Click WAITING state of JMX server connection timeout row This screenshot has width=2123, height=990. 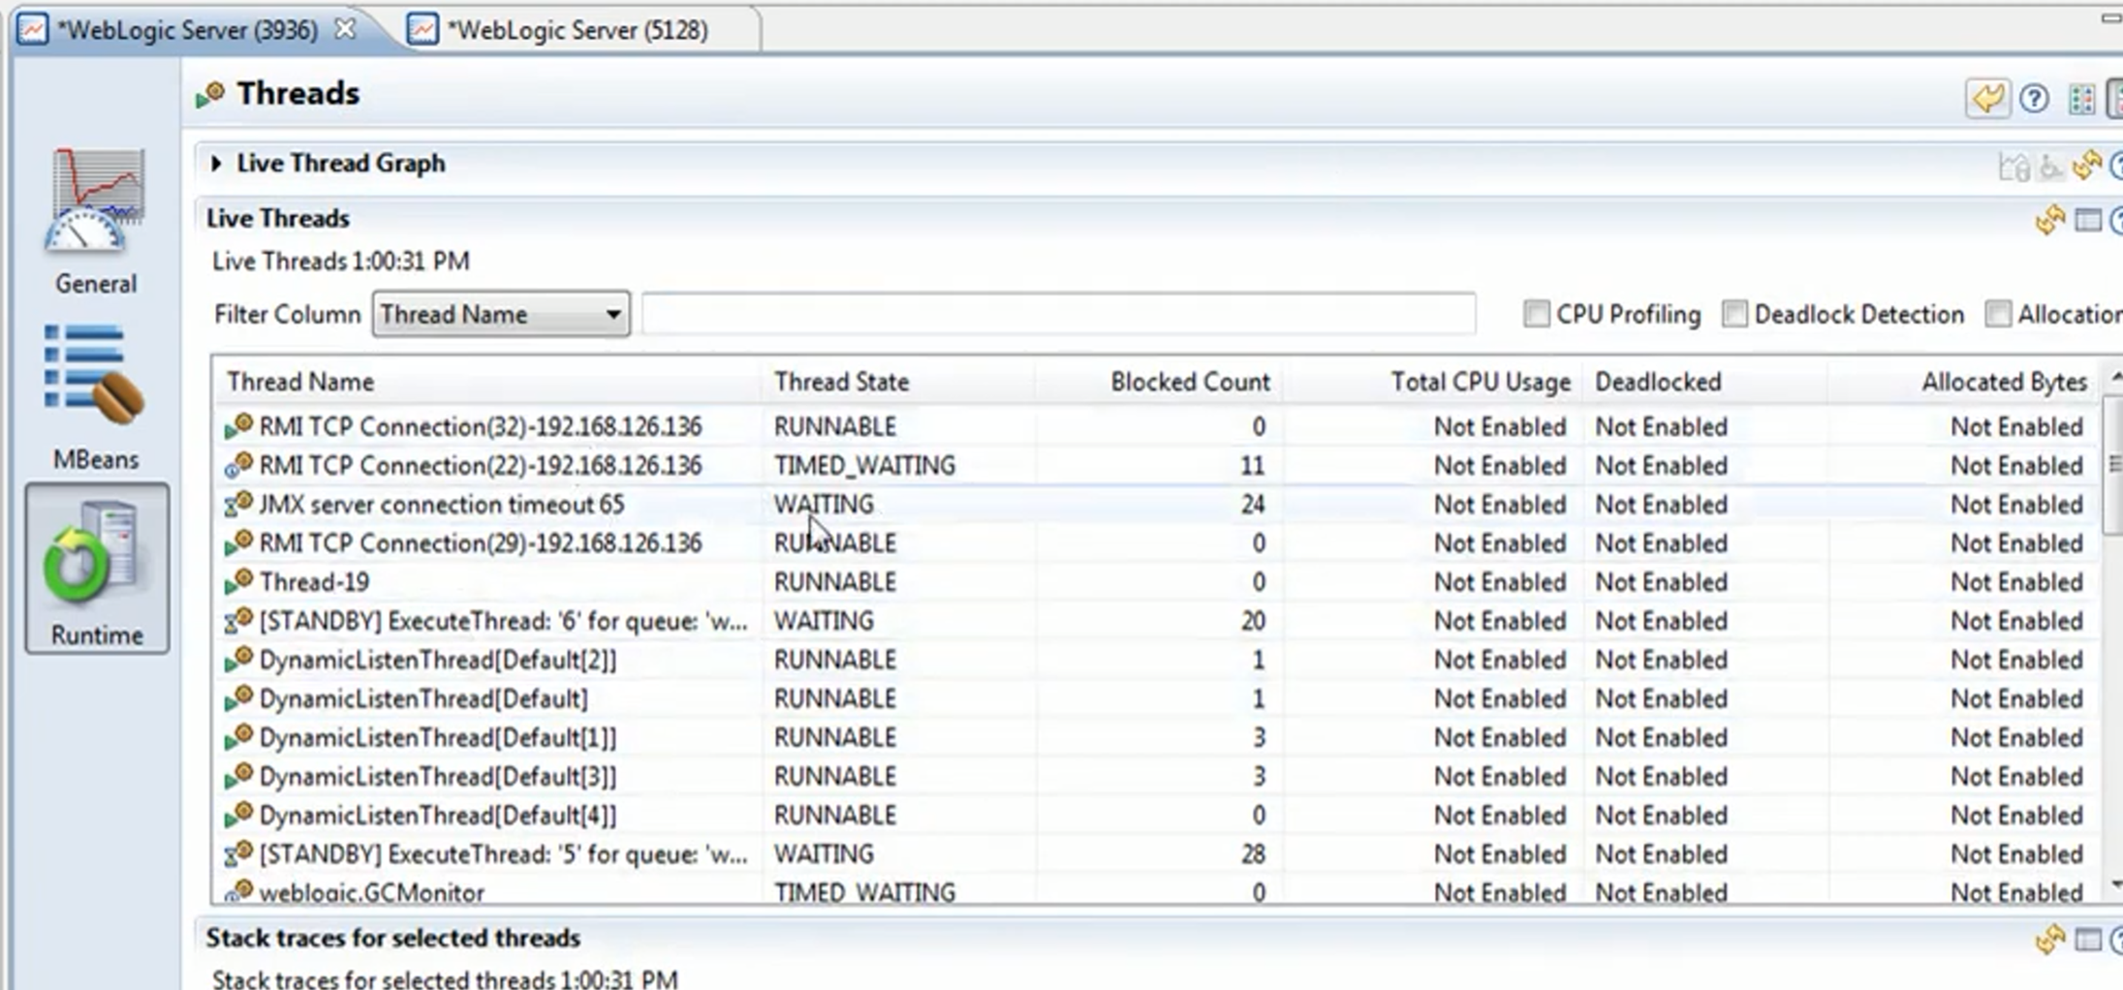click(824, 504)
